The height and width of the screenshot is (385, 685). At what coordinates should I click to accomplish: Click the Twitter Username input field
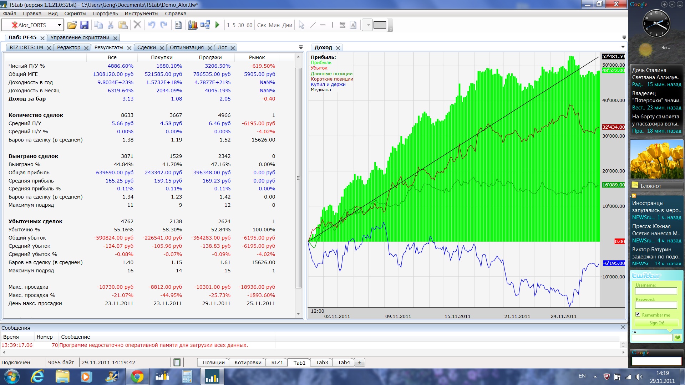656,291
